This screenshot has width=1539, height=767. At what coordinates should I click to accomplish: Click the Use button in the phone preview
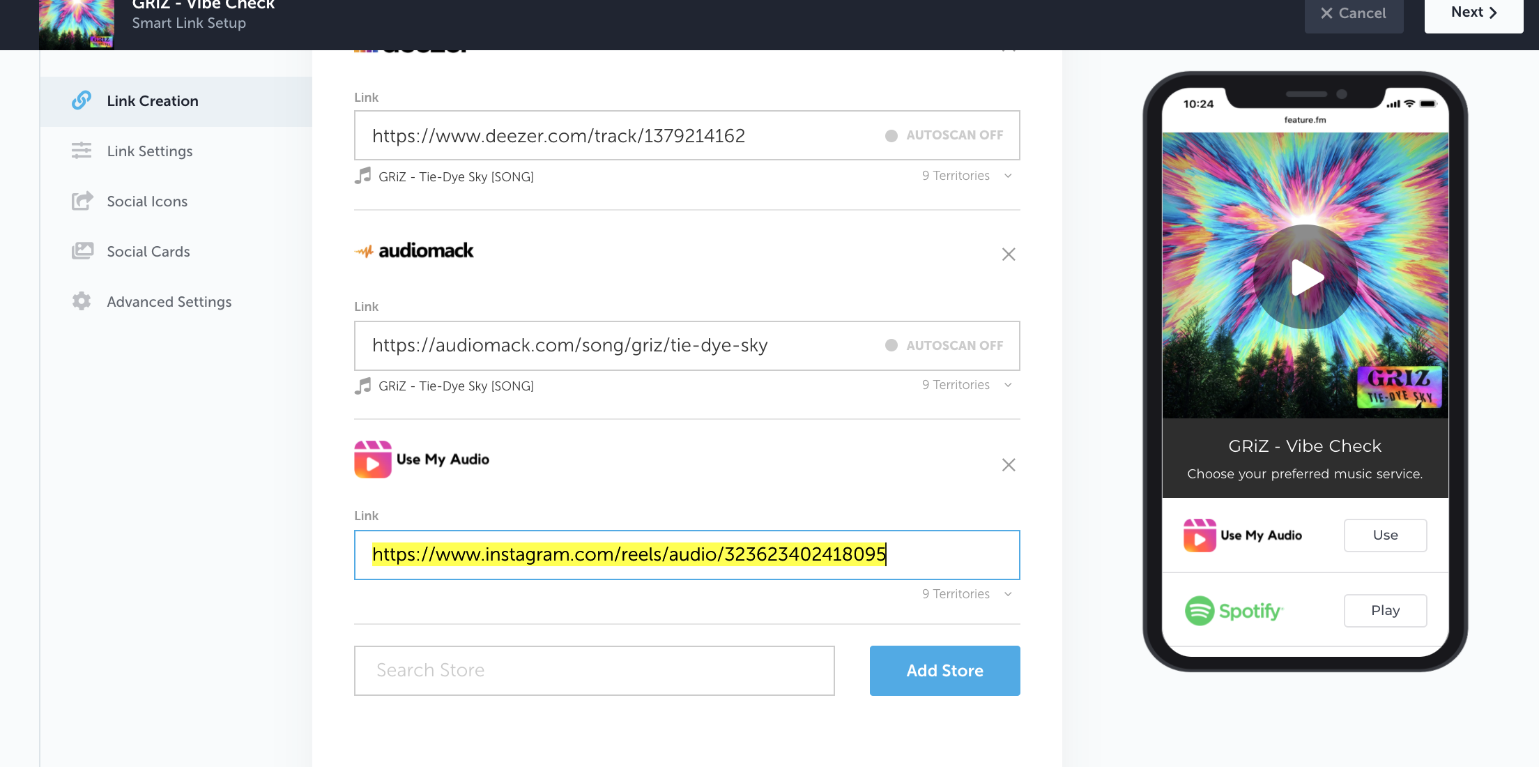[x=1385, y=536]
